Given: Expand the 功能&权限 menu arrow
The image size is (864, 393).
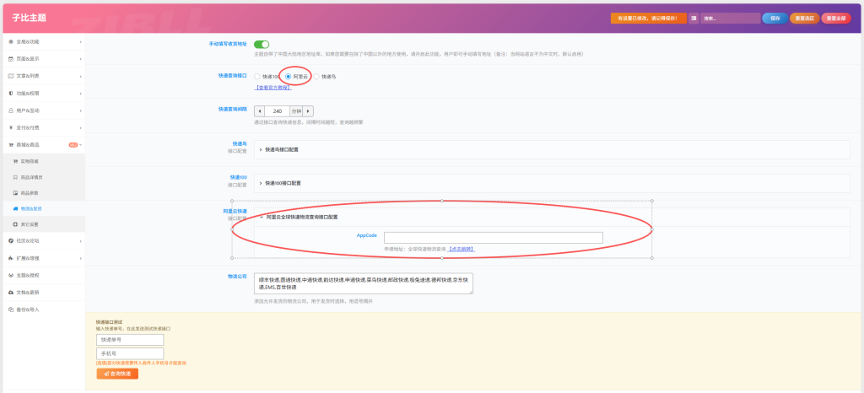Looking at the screenshot, I should (x=80, y=94).
